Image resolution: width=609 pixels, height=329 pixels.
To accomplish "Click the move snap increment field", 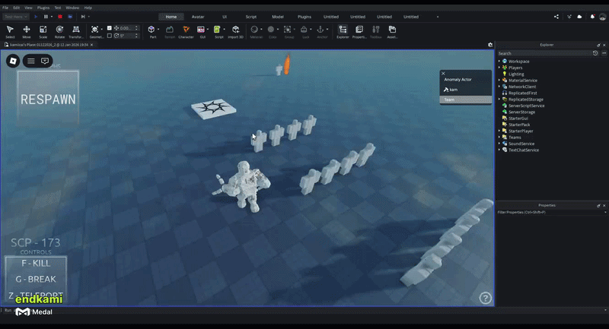I will tap(126, 28).
